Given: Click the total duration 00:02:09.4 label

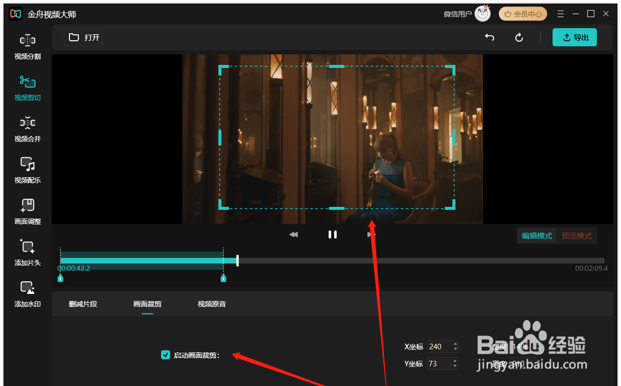Looking at the screenshot, I should pyautogui.click(x=591, y=268).
